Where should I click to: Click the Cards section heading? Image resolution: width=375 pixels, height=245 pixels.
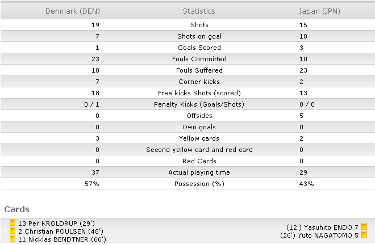(x=16, y=209)
